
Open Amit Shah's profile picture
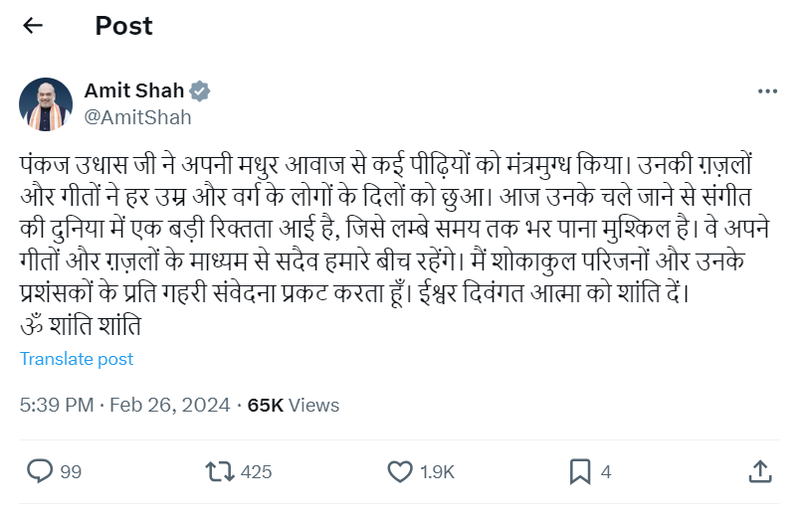[x=46, y=103]
